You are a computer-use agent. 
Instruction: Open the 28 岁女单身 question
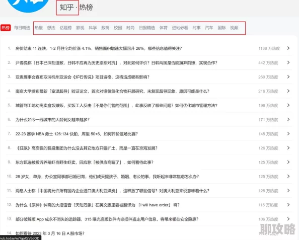(x=107, y=177)
